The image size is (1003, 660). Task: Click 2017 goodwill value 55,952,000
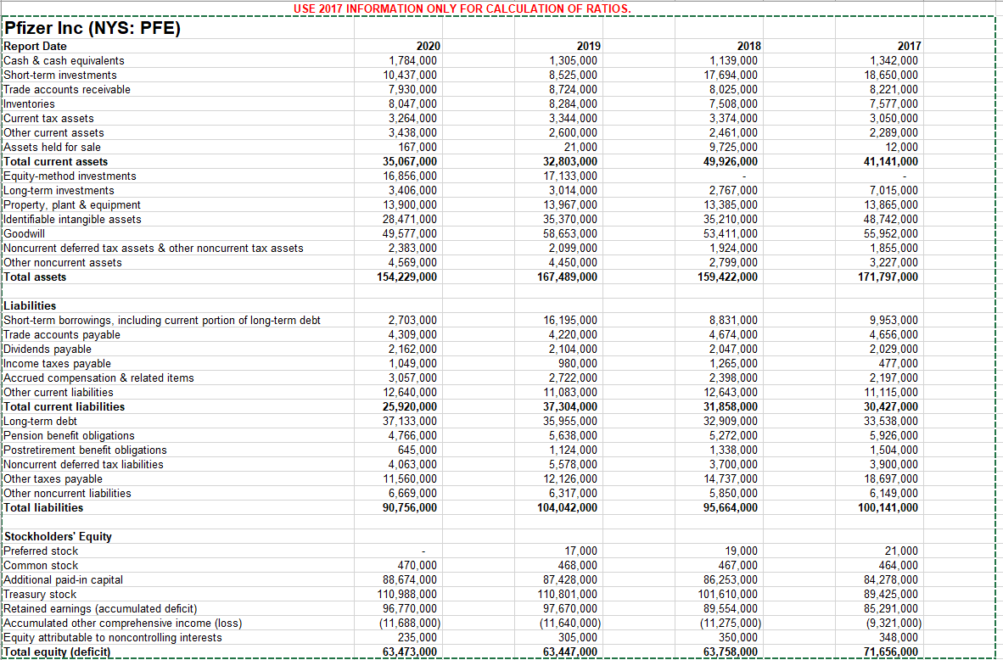[x=891, y=234]
